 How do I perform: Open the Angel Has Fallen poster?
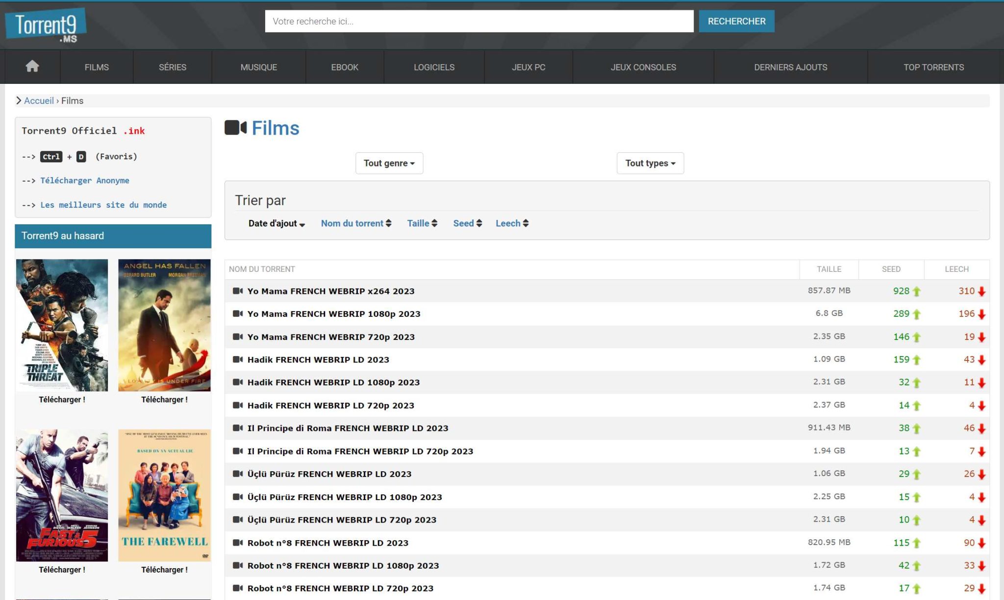click(x=164, y=325)
